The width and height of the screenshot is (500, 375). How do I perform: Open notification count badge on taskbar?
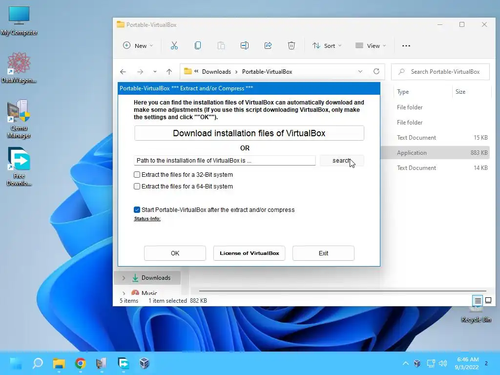(x=486, y=363)
